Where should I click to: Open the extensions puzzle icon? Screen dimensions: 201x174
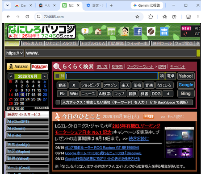151,17
